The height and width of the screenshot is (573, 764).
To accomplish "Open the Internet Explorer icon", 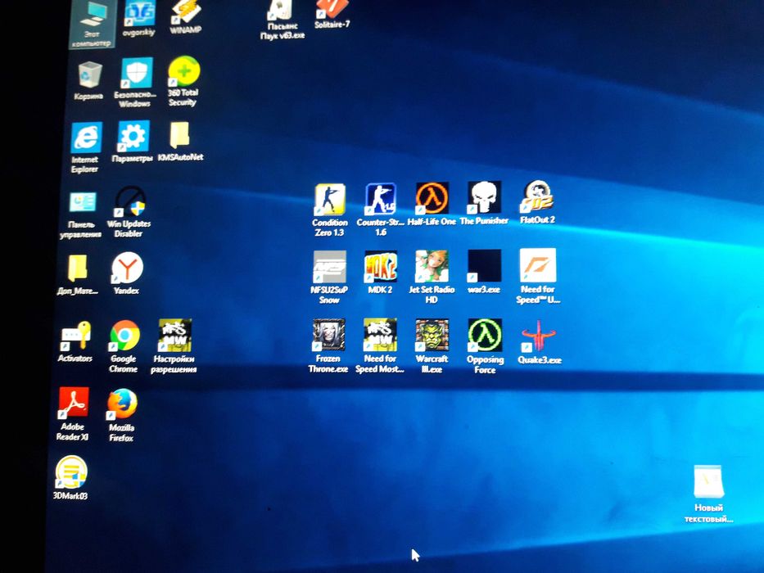I will coord(86,138).
